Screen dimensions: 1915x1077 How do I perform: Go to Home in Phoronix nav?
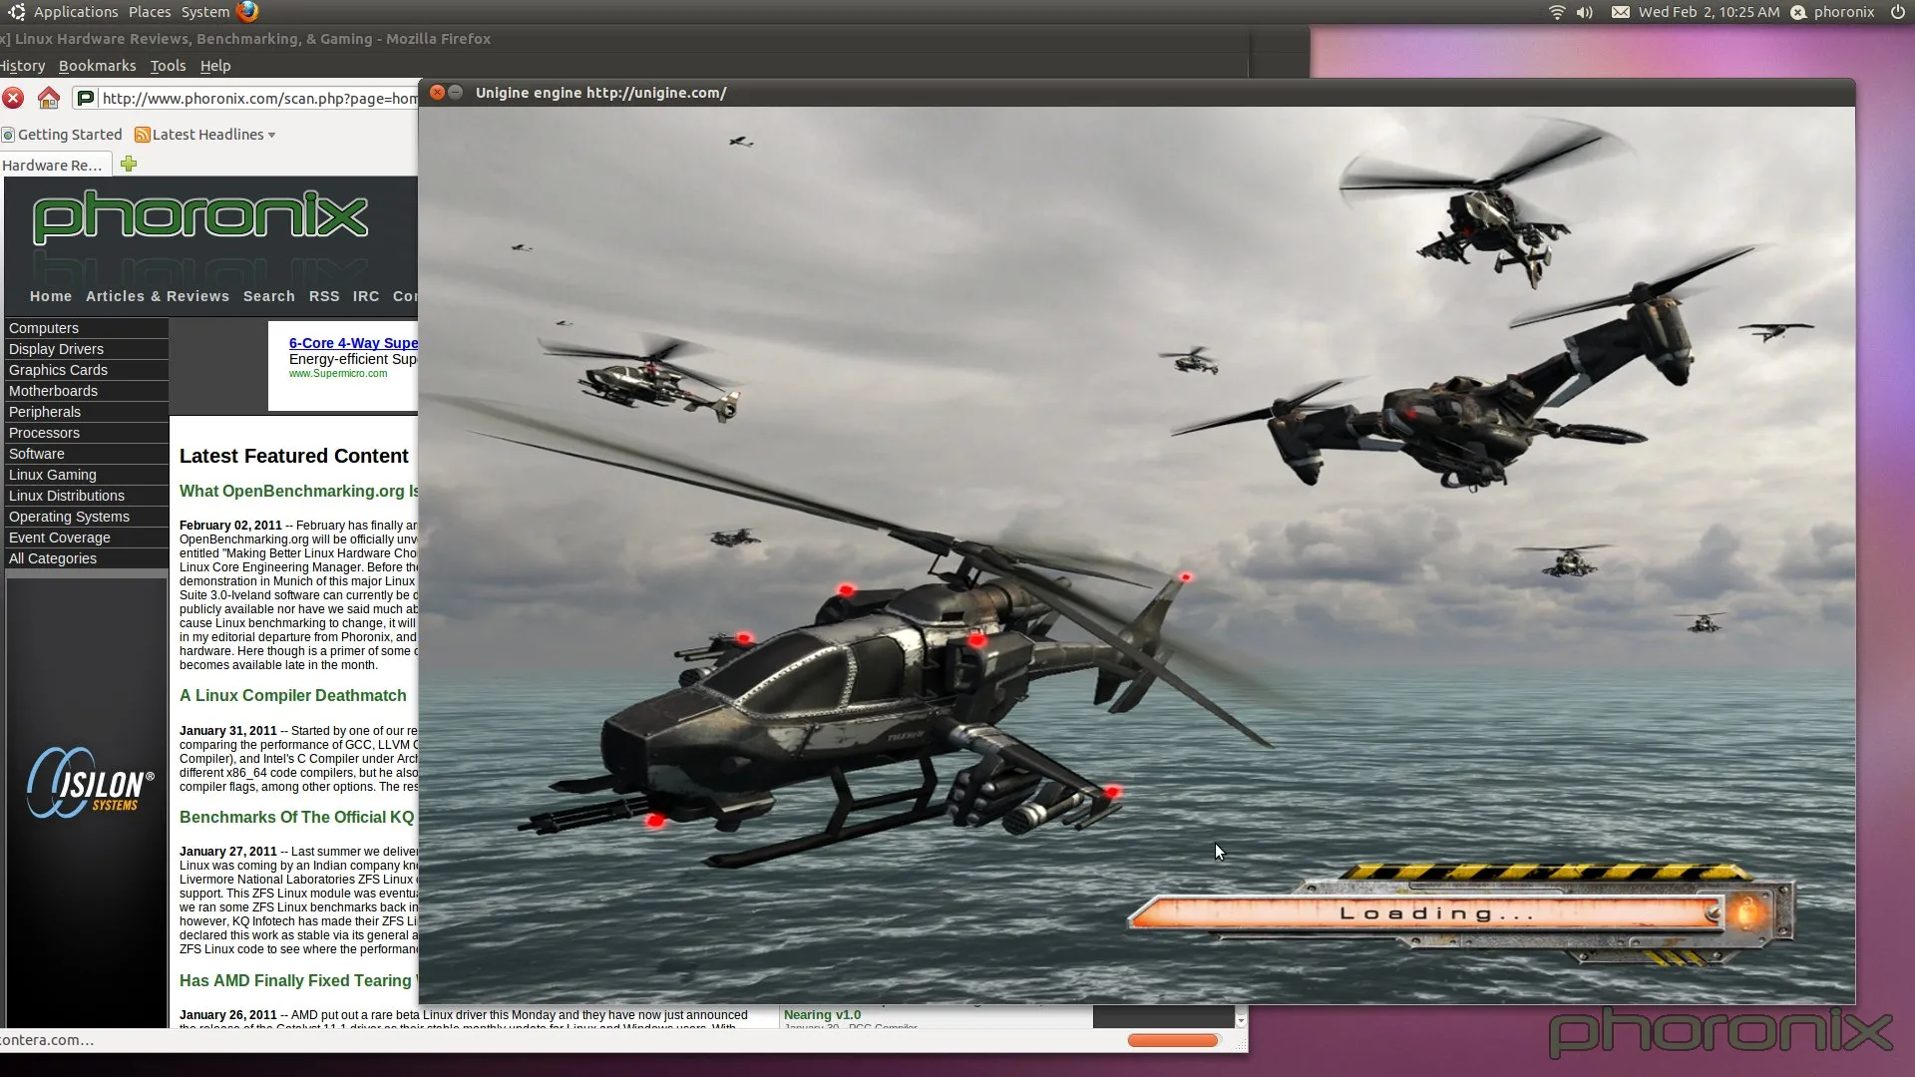(x=51, y=296)
